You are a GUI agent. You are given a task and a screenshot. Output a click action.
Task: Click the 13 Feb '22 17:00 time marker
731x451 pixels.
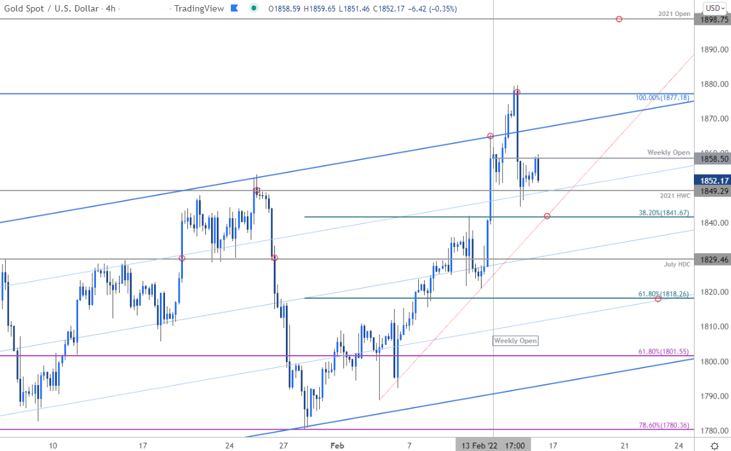pos(493,445)
